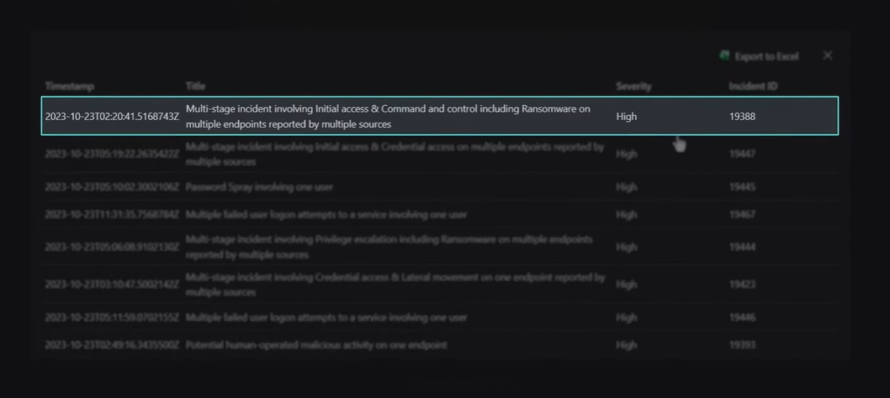The height and width of the screenshot is (398, 890).
Task: Click incident ID 19445
Action: (x=742, y=186)
